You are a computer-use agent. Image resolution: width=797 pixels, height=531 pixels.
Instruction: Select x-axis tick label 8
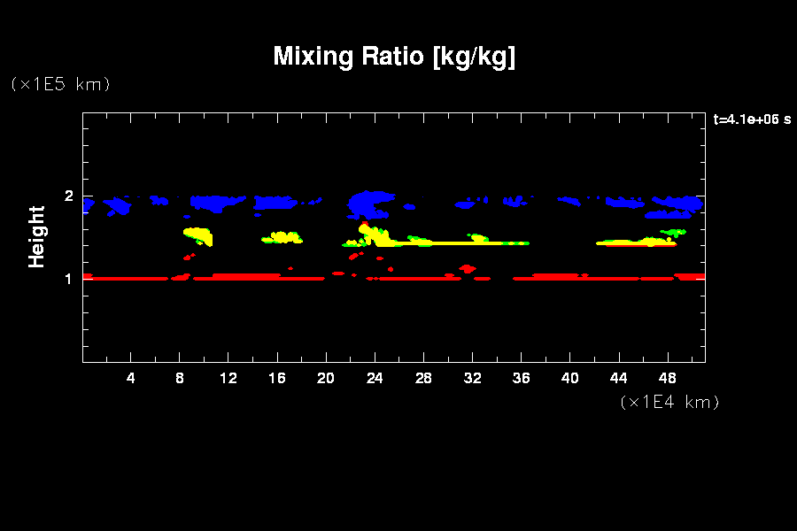(x=180, y=378)
